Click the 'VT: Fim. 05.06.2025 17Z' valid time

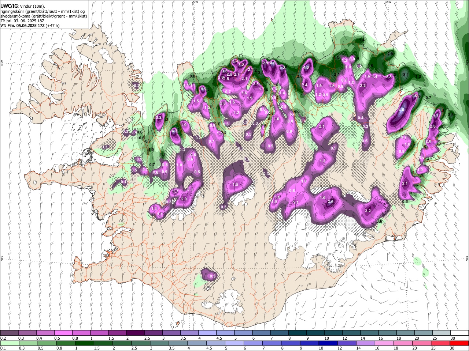(x=22, y=26)
